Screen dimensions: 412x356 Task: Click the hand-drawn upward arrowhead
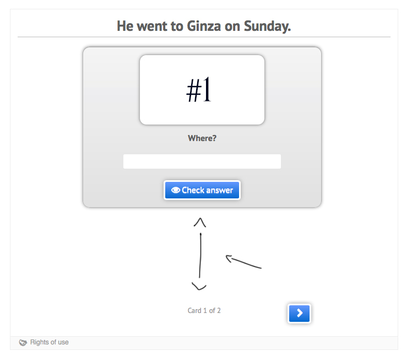coord(200,222)
